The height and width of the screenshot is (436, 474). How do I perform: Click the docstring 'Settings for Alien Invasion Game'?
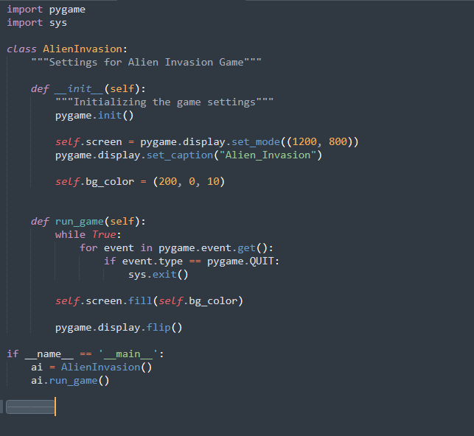[x=146, y=63]
